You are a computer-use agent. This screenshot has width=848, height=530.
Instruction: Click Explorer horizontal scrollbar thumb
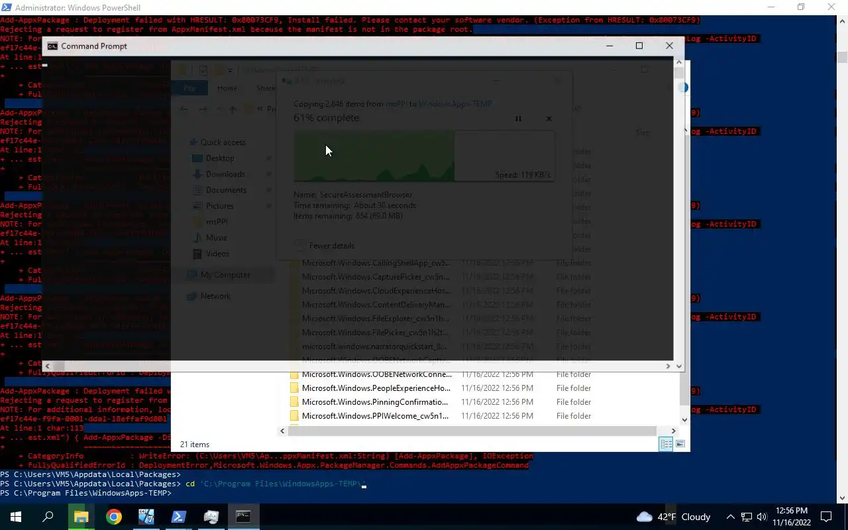pyautogui.click(x=473, y=431)
